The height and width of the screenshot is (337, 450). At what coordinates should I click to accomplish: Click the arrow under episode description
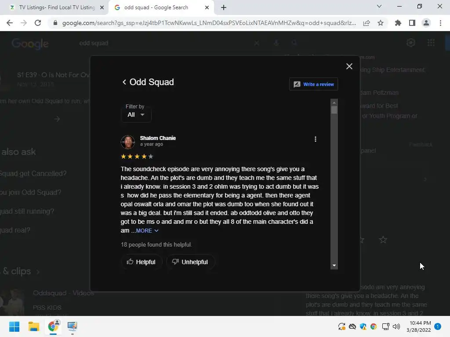57,119
